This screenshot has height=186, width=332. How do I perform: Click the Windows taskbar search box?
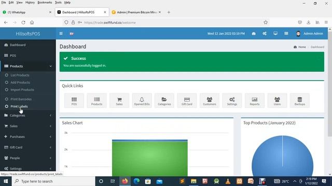pos(53,181)
